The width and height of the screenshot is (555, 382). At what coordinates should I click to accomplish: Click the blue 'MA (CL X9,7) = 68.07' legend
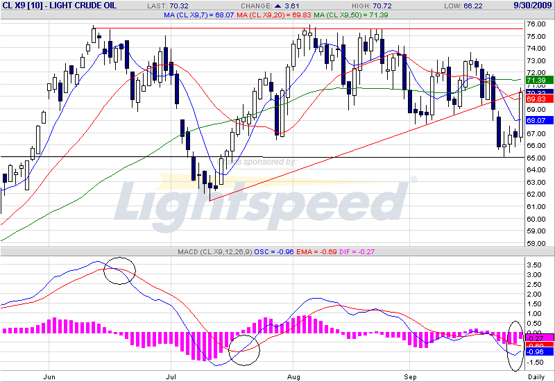(x=199, y=15)
